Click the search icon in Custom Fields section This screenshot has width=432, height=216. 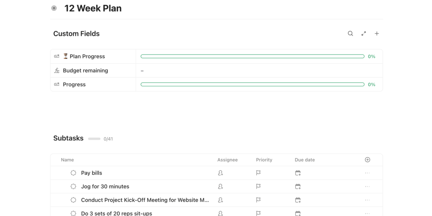[350, 33]
